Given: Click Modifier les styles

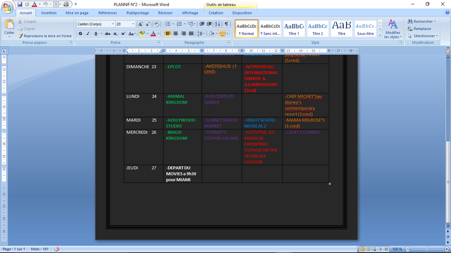Looking at the screenshot, I should click(x=392, y=29).
